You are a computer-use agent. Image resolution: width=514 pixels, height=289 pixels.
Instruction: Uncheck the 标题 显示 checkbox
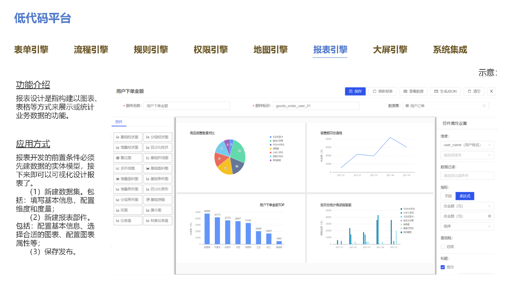click(443, 267)
